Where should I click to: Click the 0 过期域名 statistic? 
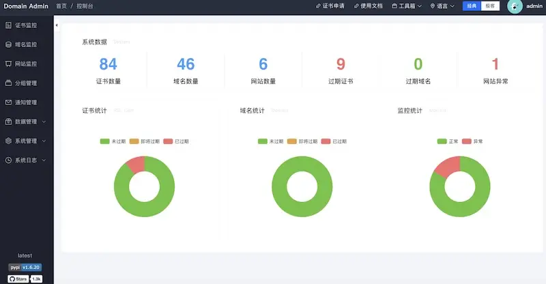418,71
